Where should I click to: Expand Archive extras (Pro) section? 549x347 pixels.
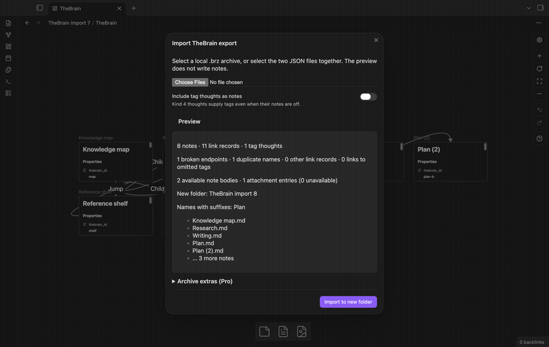pyautogui.click(x=202, y=281)
